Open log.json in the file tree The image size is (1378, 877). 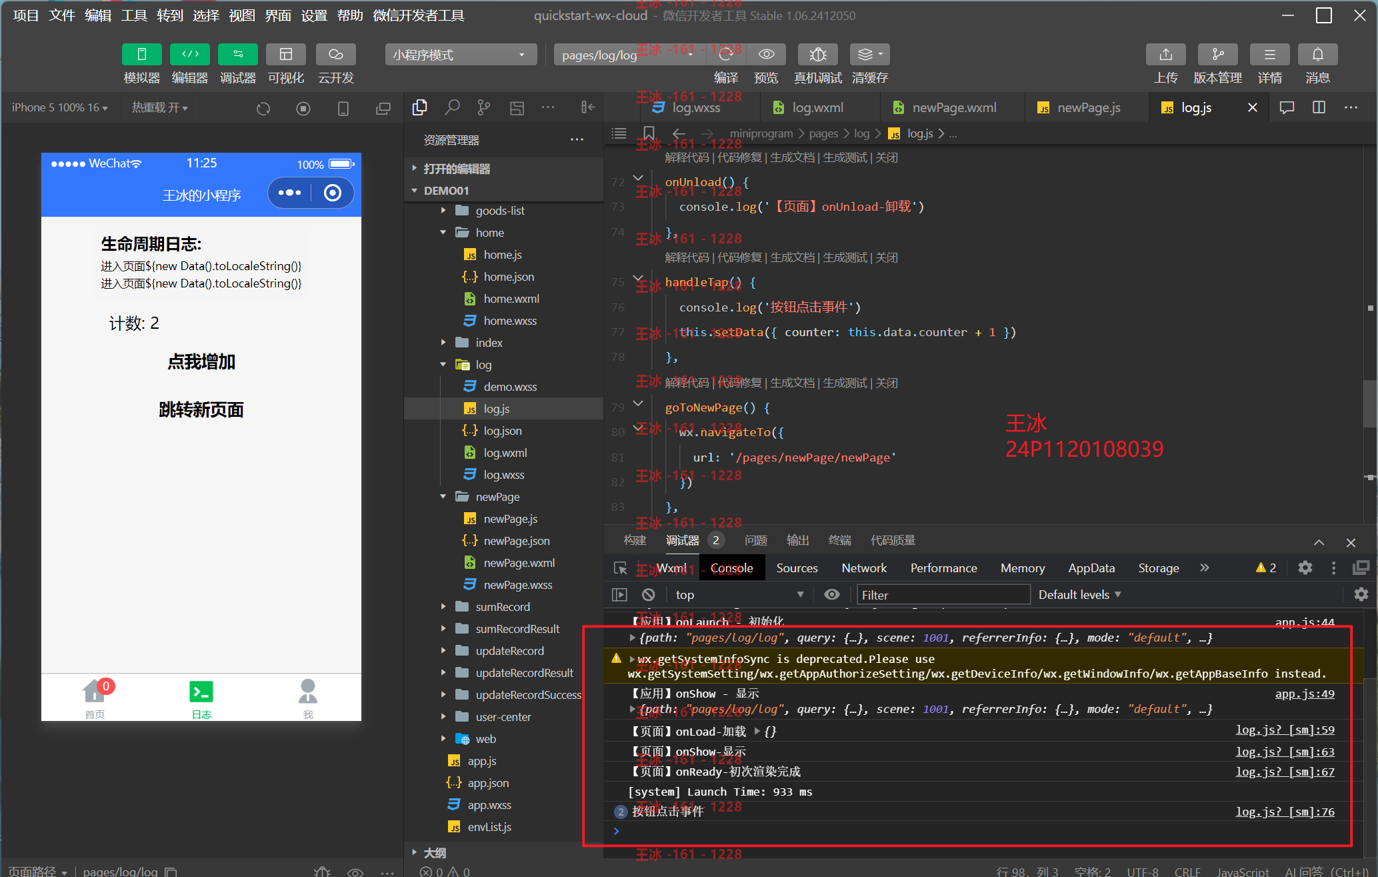tap(503, 431)
